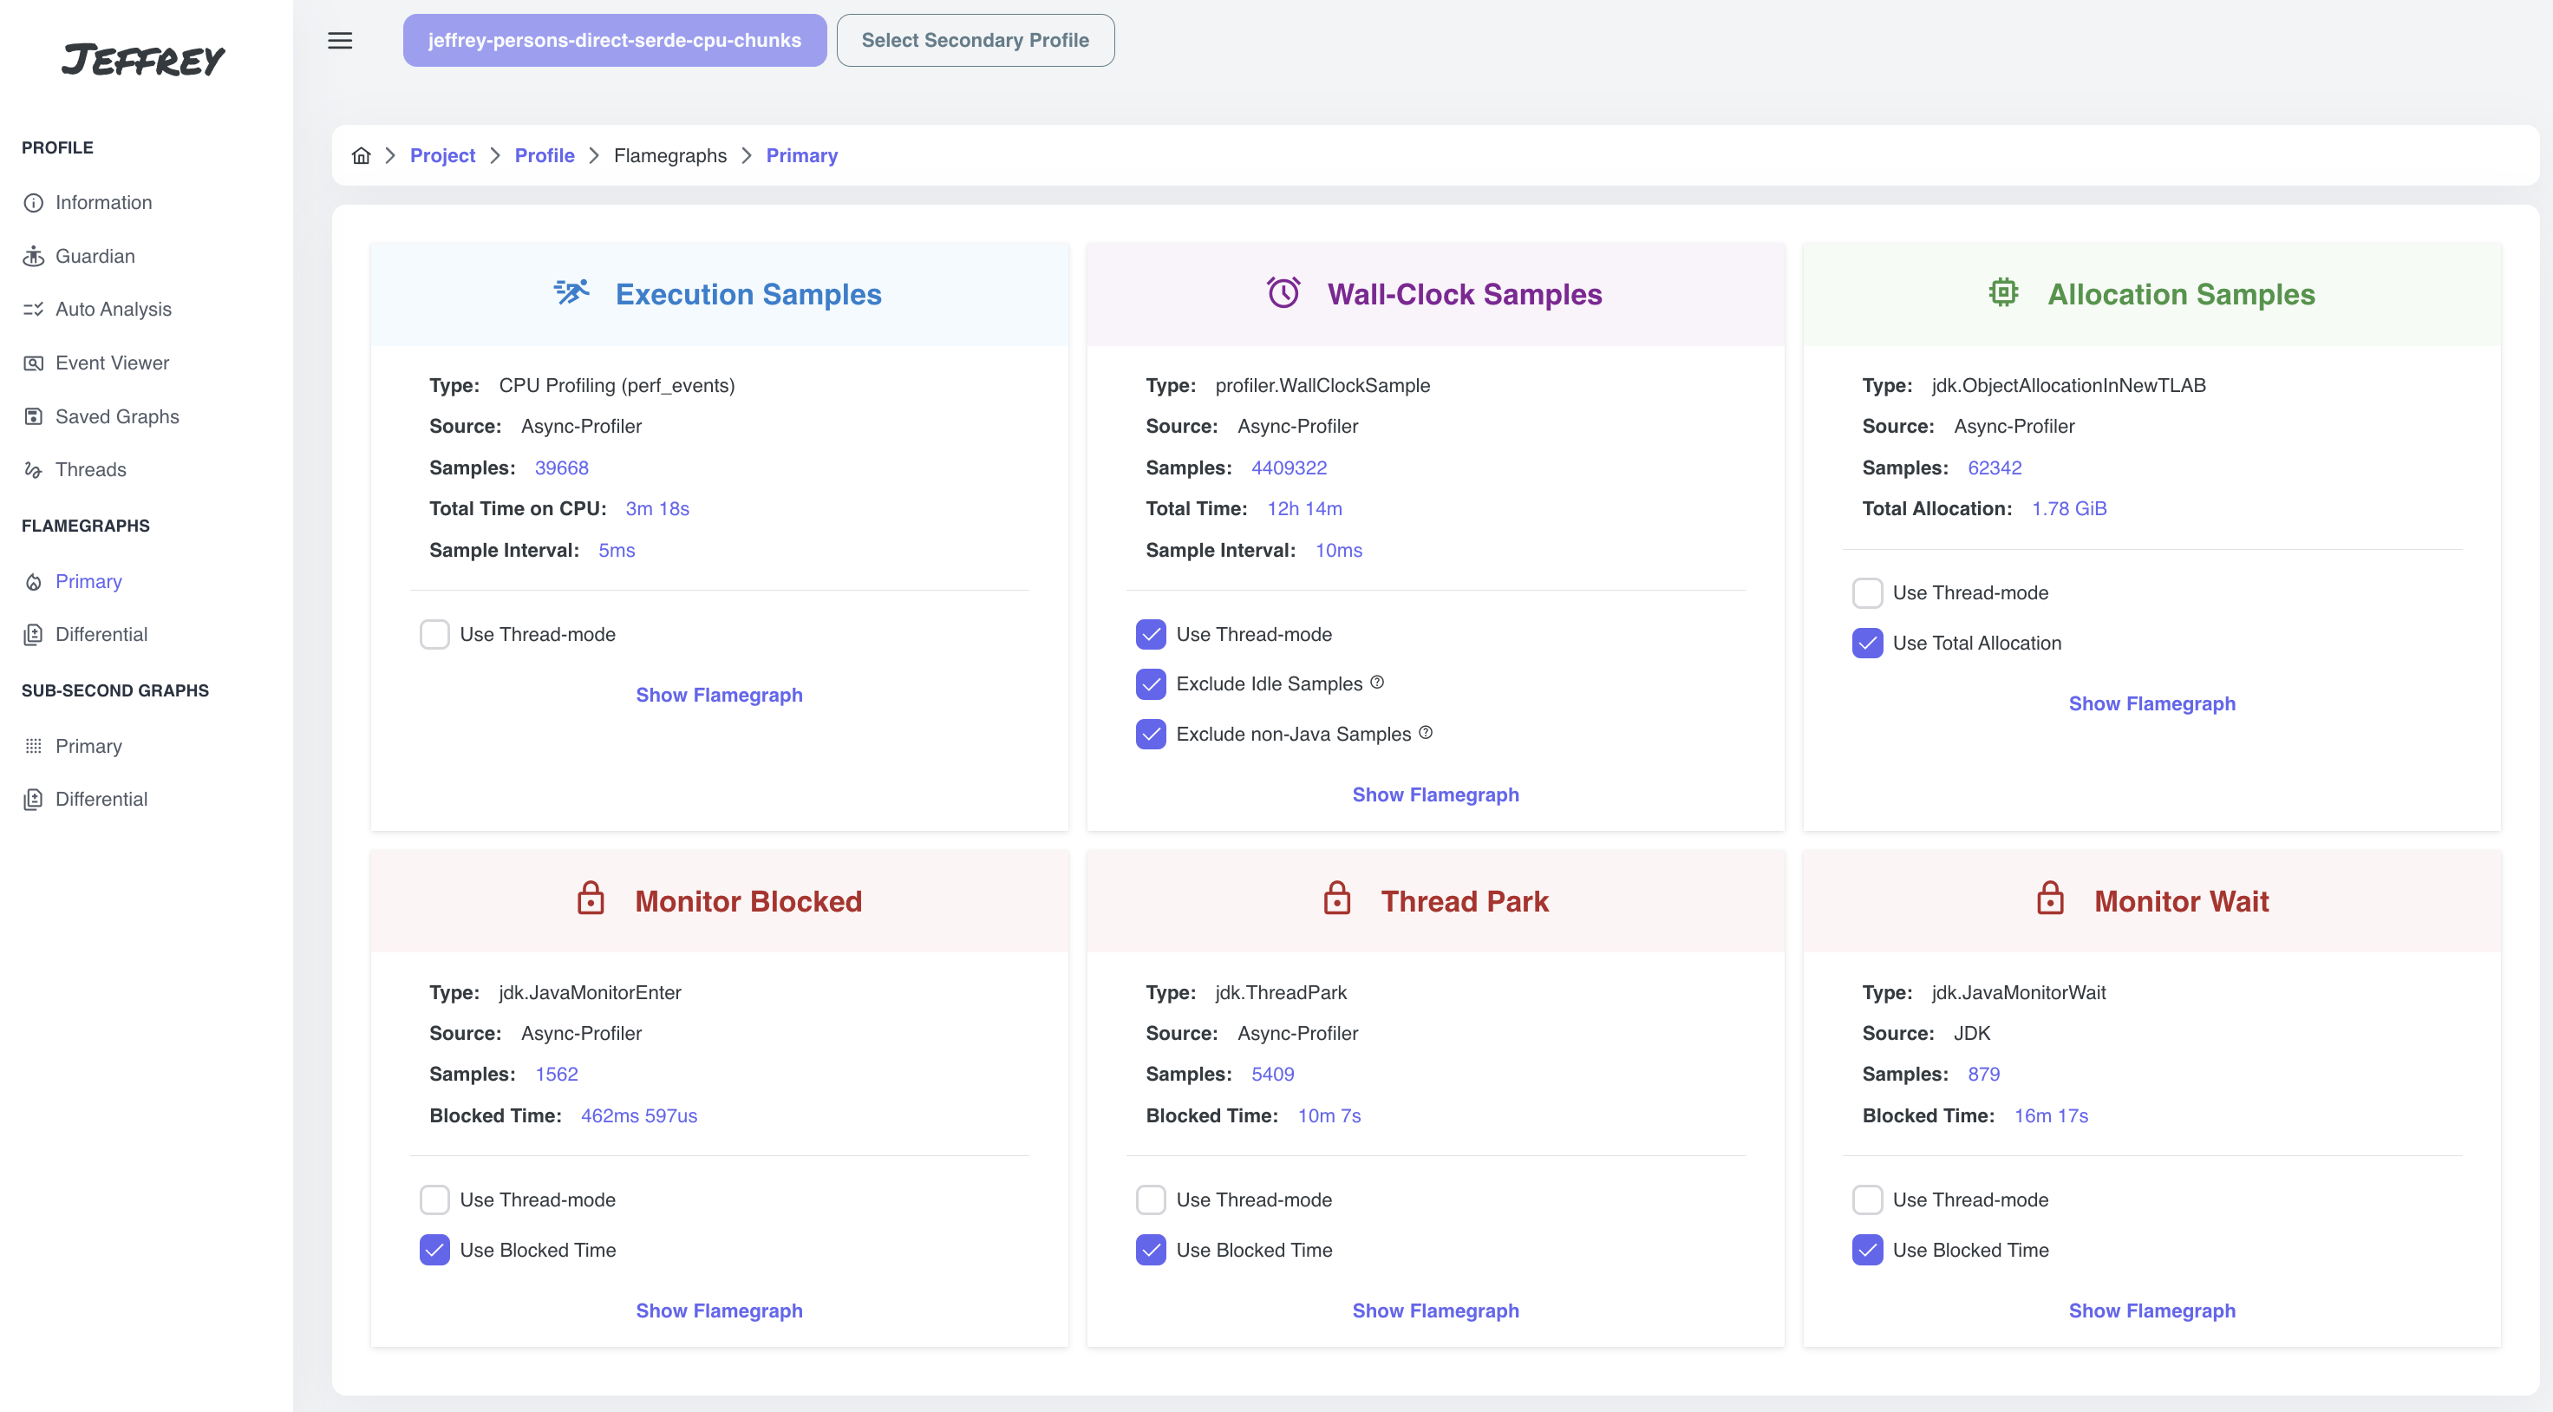Click the Flamegraphs Differential document icon

(34, 635)
